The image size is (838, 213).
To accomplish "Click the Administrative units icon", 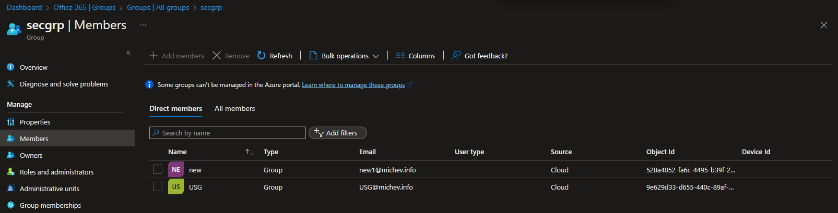I will (x=10, y=189).
